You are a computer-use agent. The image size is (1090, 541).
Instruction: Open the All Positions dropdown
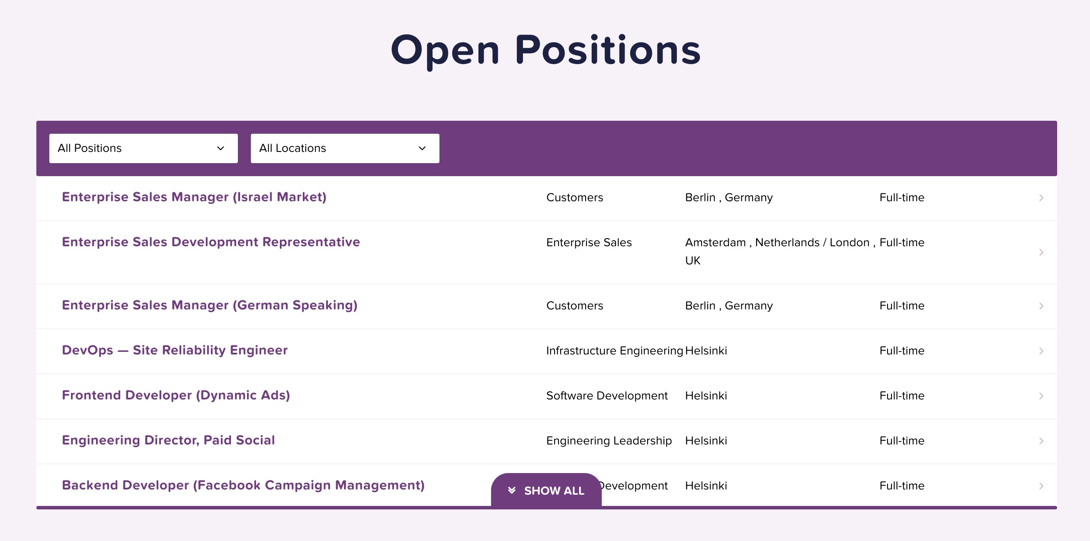pyautogui.click(x=143, y=148)
